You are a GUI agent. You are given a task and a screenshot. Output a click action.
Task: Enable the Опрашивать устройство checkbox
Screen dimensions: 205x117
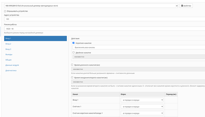coord(5,11)
